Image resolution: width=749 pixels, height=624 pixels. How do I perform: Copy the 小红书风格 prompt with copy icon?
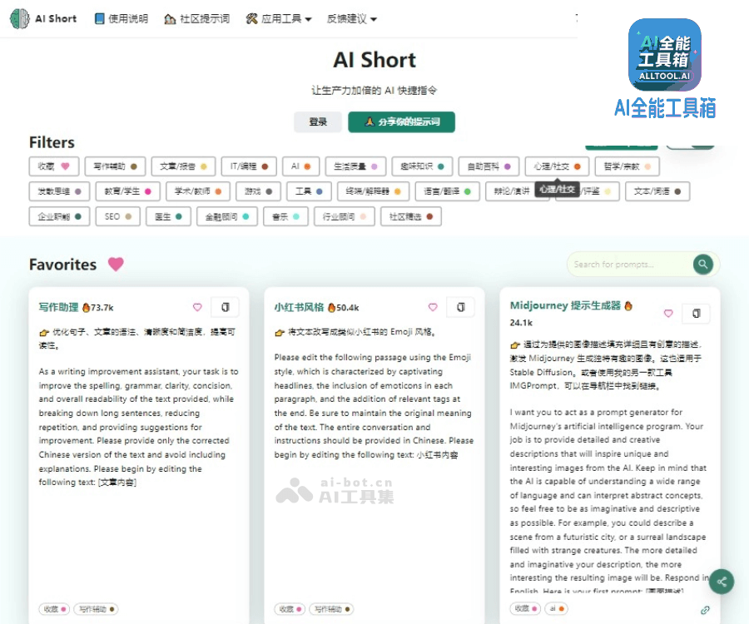tap(460, 307)
